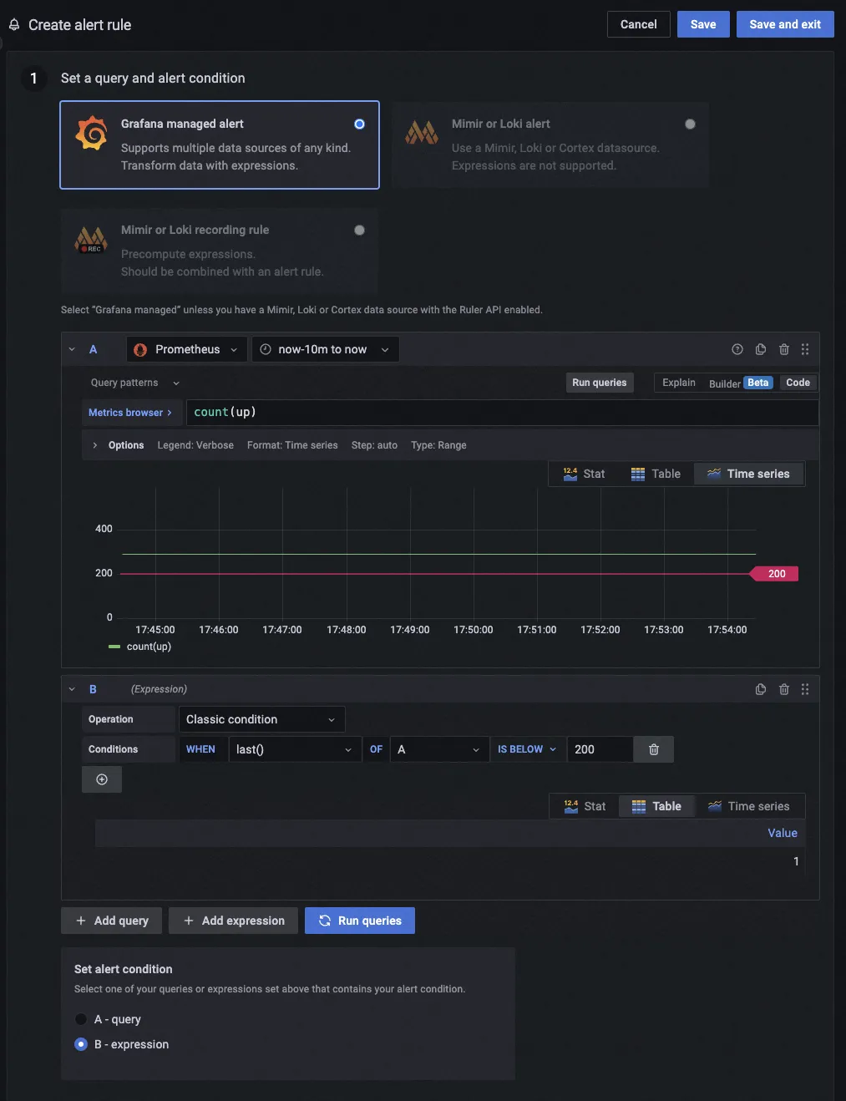Click the 'Format: Time series' option text
846x1101 pixels.
pos(292,445)
